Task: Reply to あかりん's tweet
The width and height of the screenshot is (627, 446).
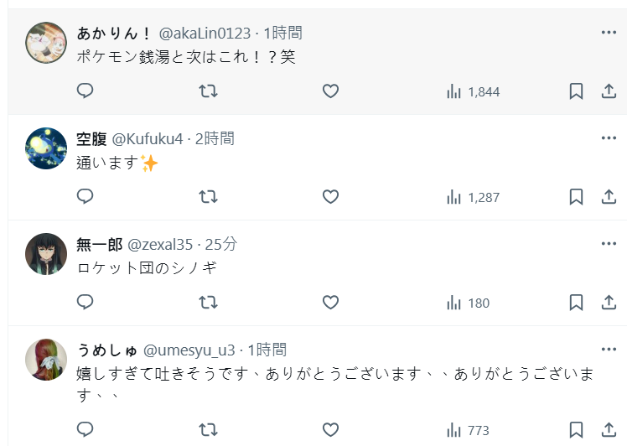Action: point(85,91)
